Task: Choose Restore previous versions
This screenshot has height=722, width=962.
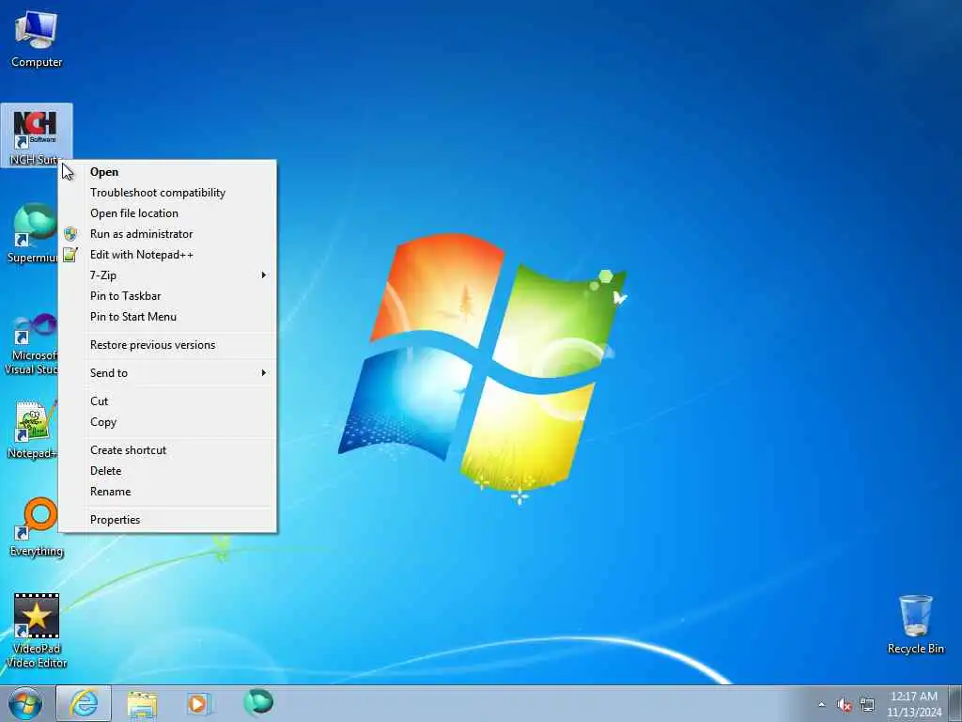Action: tap(167, 345)
